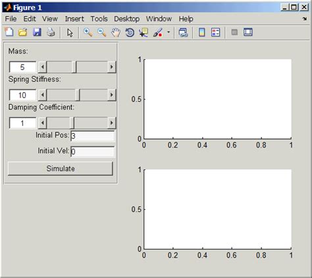Image resolution: width=312 pixels, height=278 pixels.
Task: Toggle the Data Cursor tool
Action: tap(143, 32)
